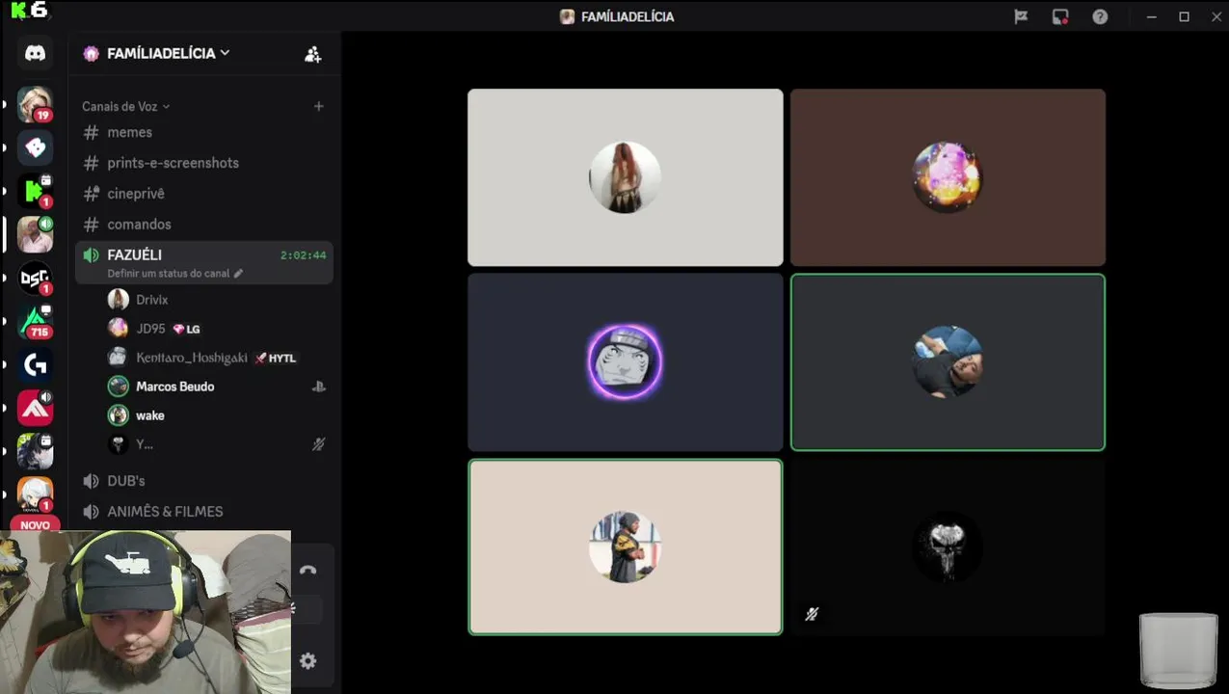The width and height of the screenshot is (1229, 694).
Task: Open the red A logo server icon
Action: [35, 408]
